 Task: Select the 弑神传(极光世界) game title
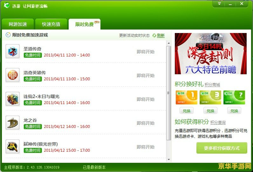pyautogui.click(x=40, y=144)
